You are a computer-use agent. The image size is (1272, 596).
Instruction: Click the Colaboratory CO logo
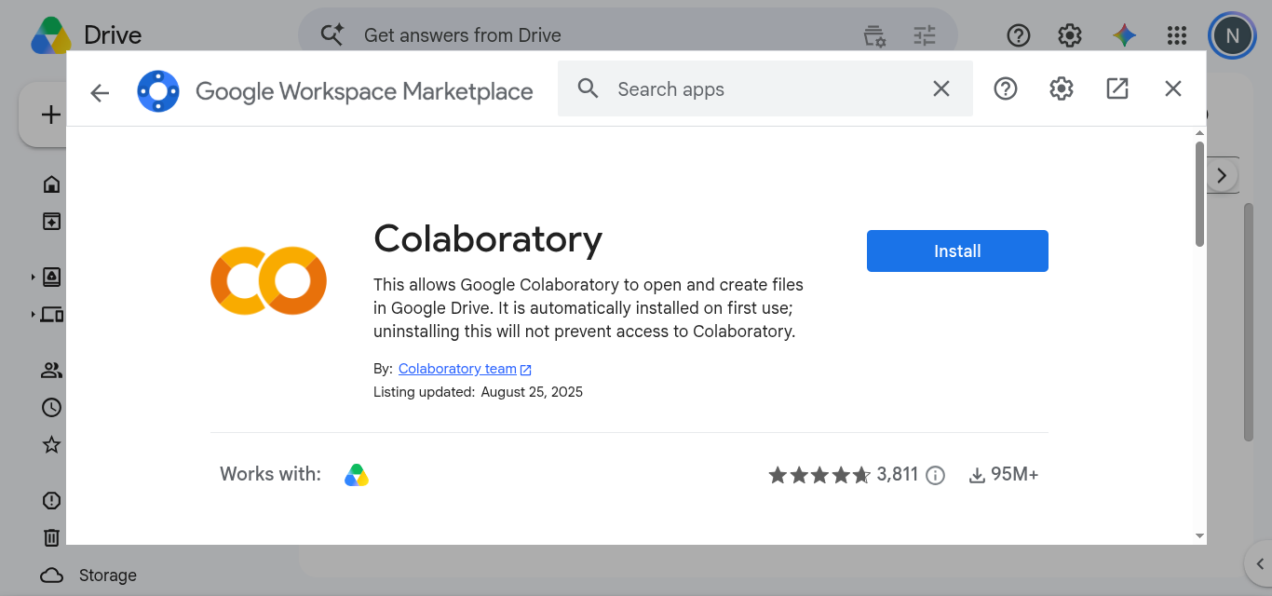268,280
